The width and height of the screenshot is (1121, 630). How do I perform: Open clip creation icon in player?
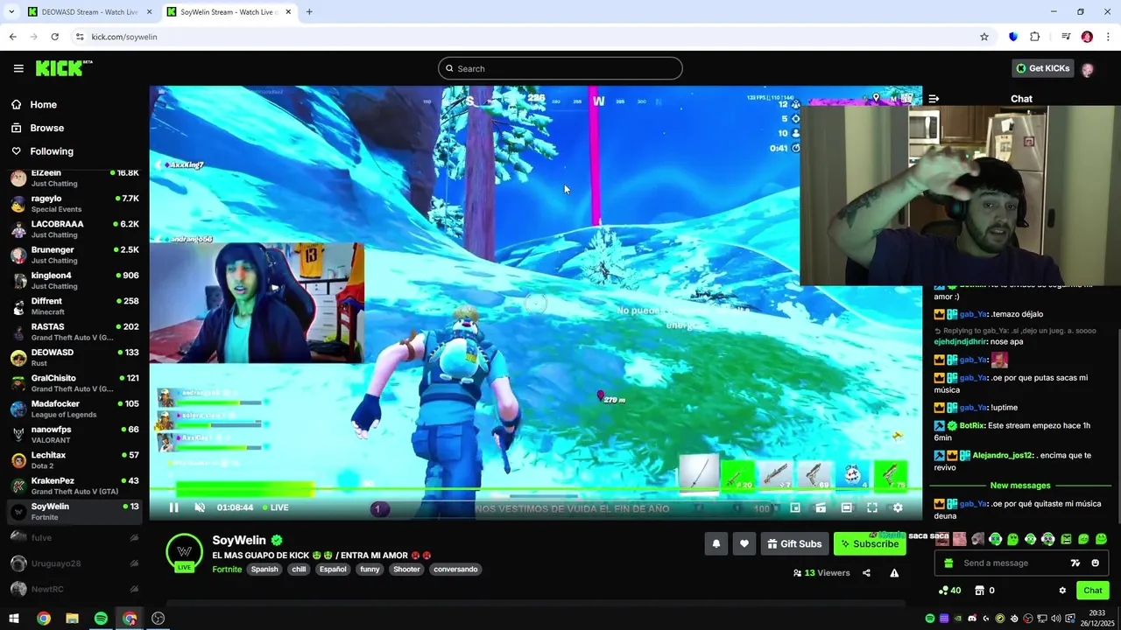coord(821,507)
